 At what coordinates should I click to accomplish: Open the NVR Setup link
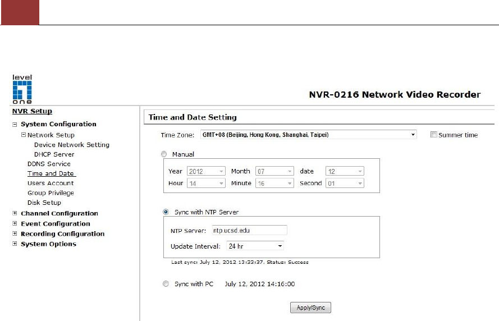click(32, 111)
